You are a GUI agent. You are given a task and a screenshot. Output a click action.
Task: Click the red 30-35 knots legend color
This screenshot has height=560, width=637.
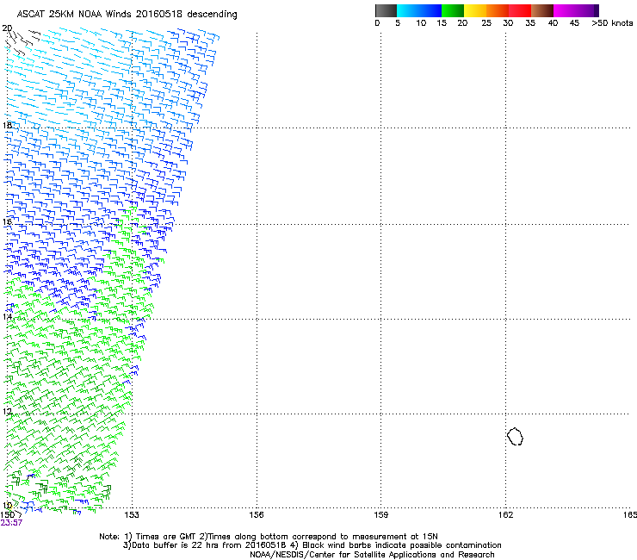pyautogui.click(x=520, y=10)
